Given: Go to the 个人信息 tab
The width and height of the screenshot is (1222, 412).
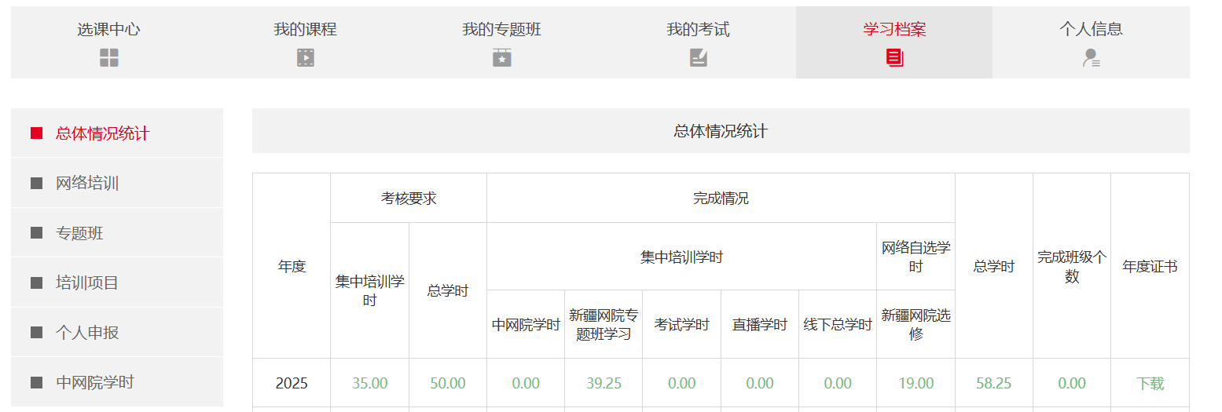Looking at the screenshot, I should pyautogui.click(x=1091, y=30).
